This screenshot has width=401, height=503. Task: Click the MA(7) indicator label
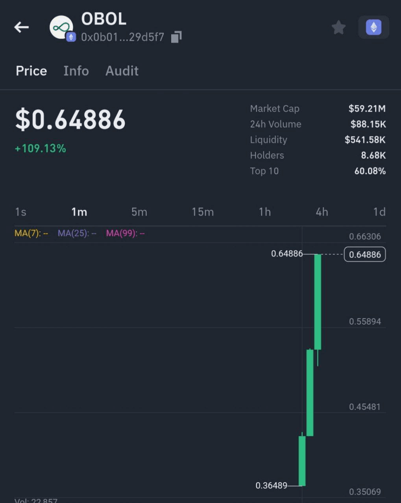(31, 233)
